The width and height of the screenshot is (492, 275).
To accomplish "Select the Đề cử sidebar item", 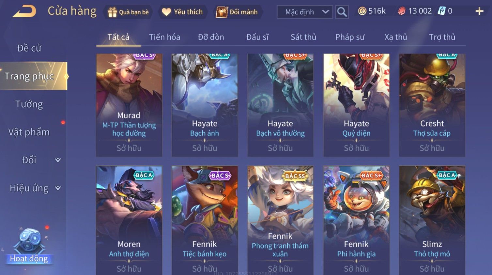I will point(29,48).
